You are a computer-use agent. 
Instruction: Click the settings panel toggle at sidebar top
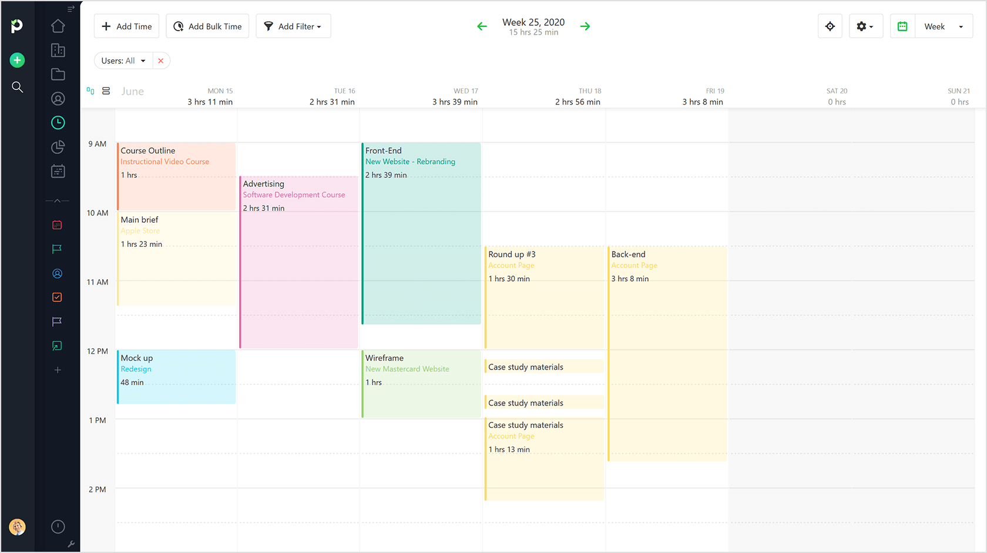point(70,8)
